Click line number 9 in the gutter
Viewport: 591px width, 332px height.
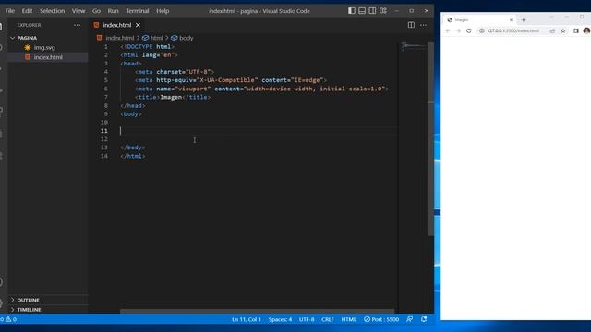coord(105,114)
